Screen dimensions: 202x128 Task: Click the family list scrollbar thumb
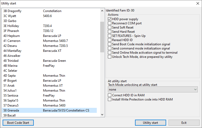coord(102,37)
